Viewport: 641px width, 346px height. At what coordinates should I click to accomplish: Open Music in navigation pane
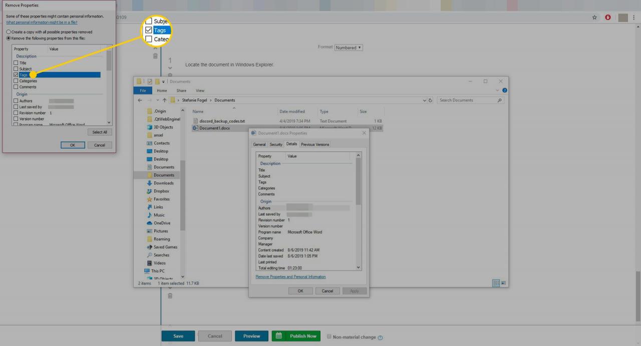(159, 215)
